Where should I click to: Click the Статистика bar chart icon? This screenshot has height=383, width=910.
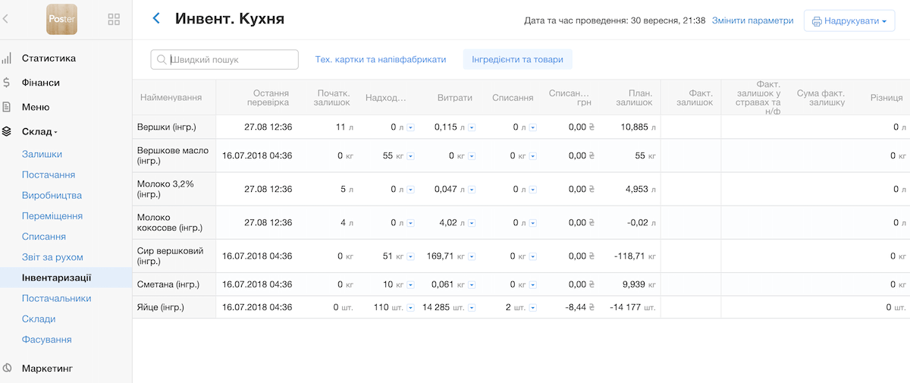pyautogui.click(x=7, y=58)
